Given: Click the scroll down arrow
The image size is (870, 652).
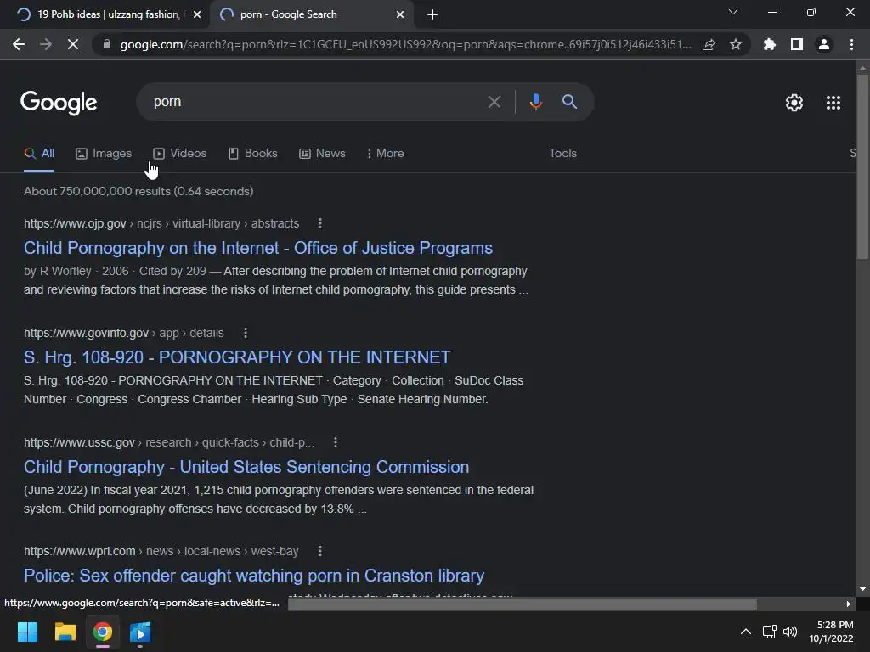Looking at the screenshot, I should [x=862, y=589].
